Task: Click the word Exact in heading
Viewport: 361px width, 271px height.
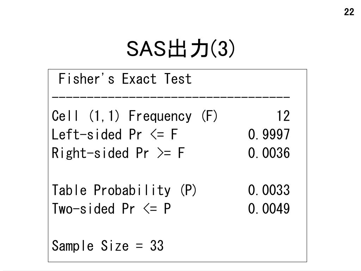Action: (x=139, y=79)
